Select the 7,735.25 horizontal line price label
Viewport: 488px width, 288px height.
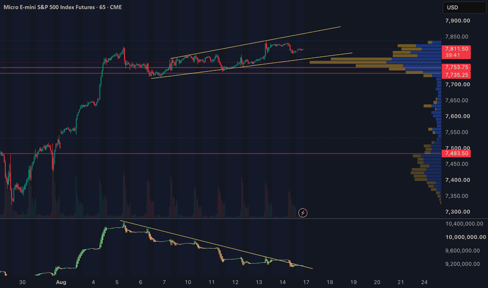[x=456, y=75]
